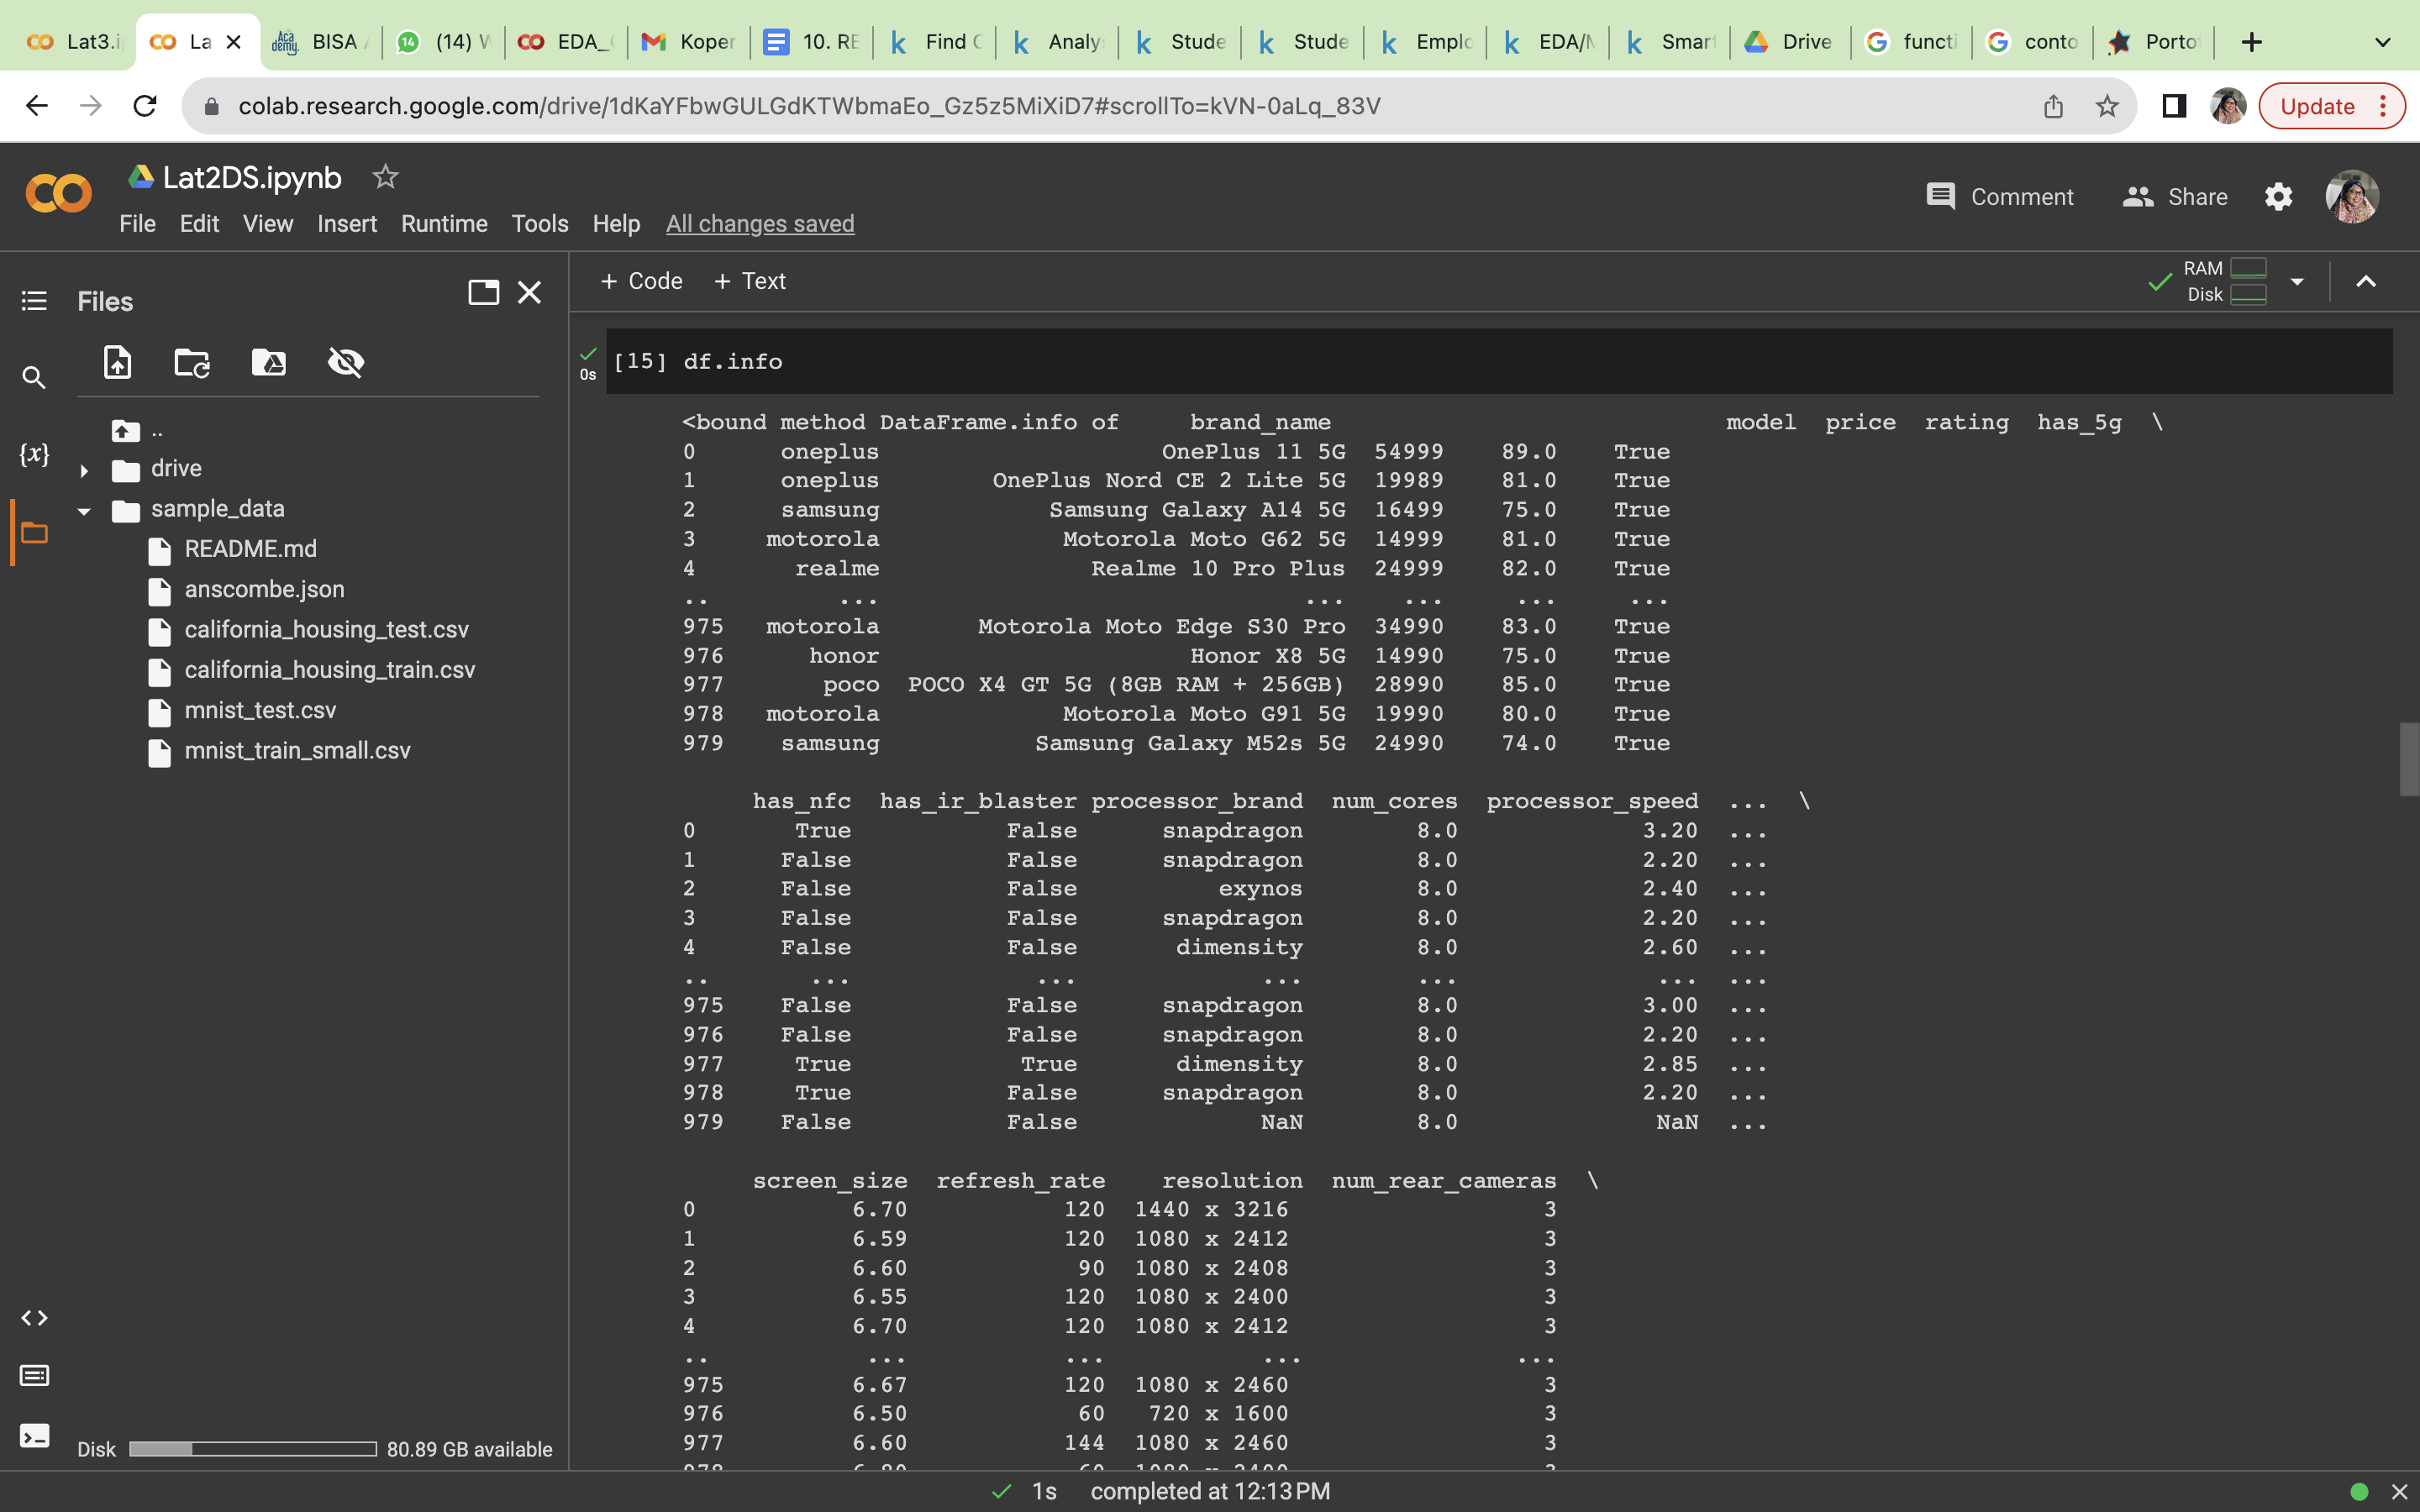Select california_housing_test.csv

(326, 630)
